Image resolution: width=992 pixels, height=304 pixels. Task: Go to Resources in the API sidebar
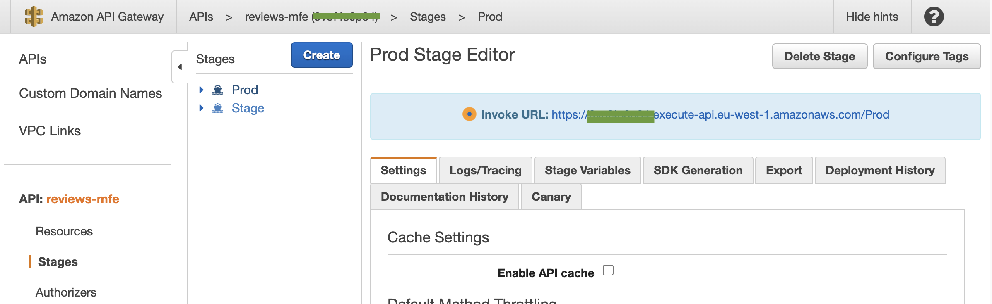[64, 231]
